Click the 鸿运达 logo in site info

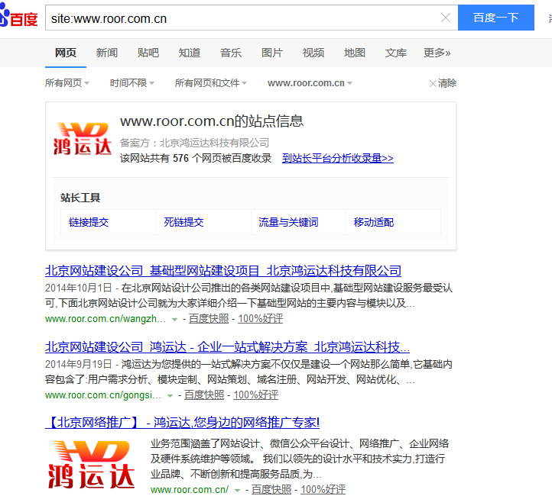81,138
